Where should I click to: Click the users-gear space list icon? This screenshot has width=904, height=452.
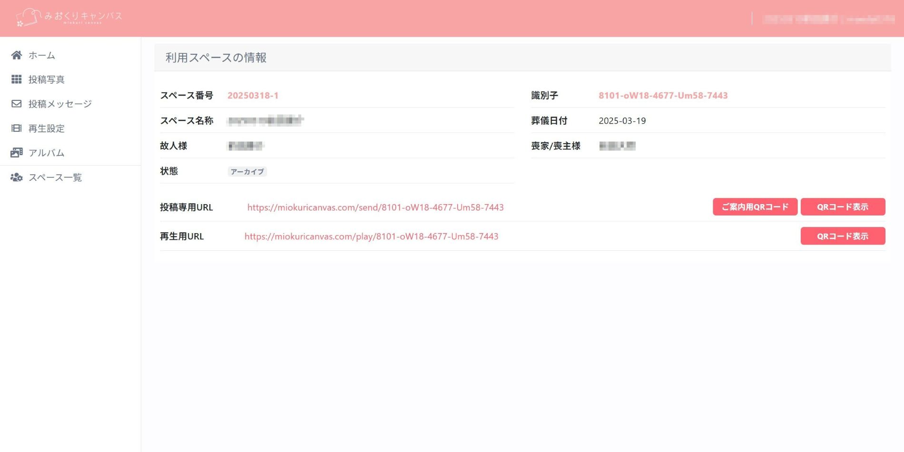click(x=17, y=177)
